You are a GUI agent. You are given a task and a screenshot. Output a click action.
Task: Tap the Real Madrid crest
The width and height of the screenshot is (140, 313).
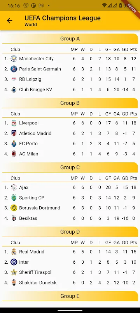tap(14, 252)
